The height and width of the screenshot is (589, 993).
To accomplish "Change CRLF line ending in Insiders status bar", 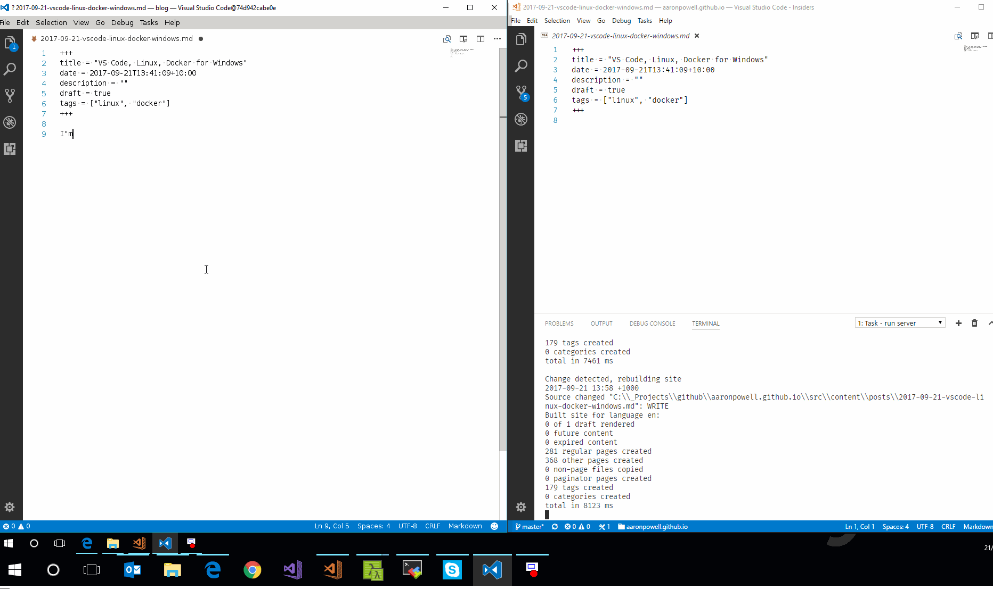I will [x=948, y=527].
